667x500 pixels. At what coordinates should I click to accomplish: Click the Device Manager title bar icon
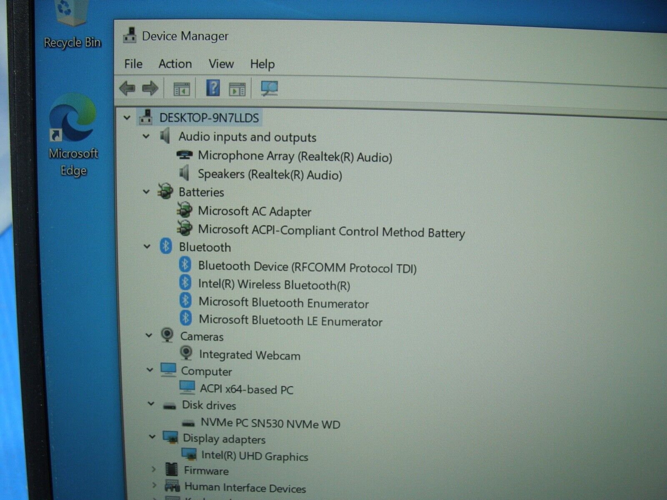[x=130, y=35]
